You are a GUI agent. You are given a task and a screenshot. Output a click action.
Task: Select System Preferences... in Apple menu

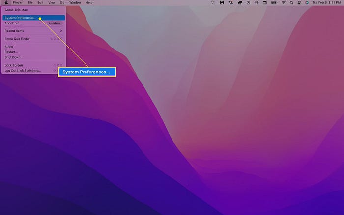point(33,18)
